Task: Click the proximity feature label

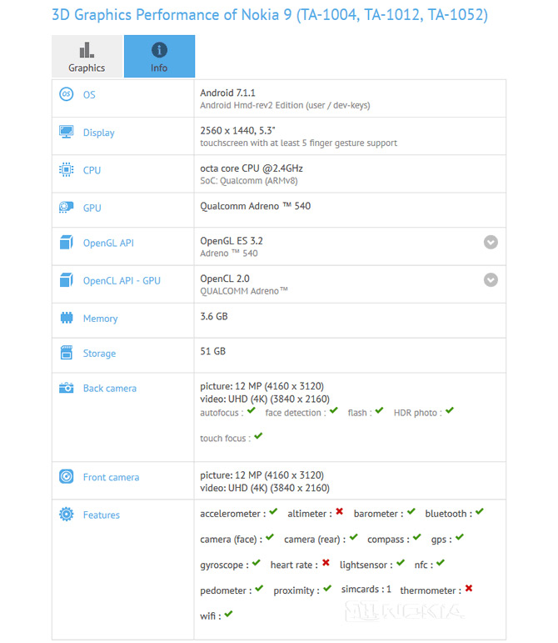Action: point(296,590)
